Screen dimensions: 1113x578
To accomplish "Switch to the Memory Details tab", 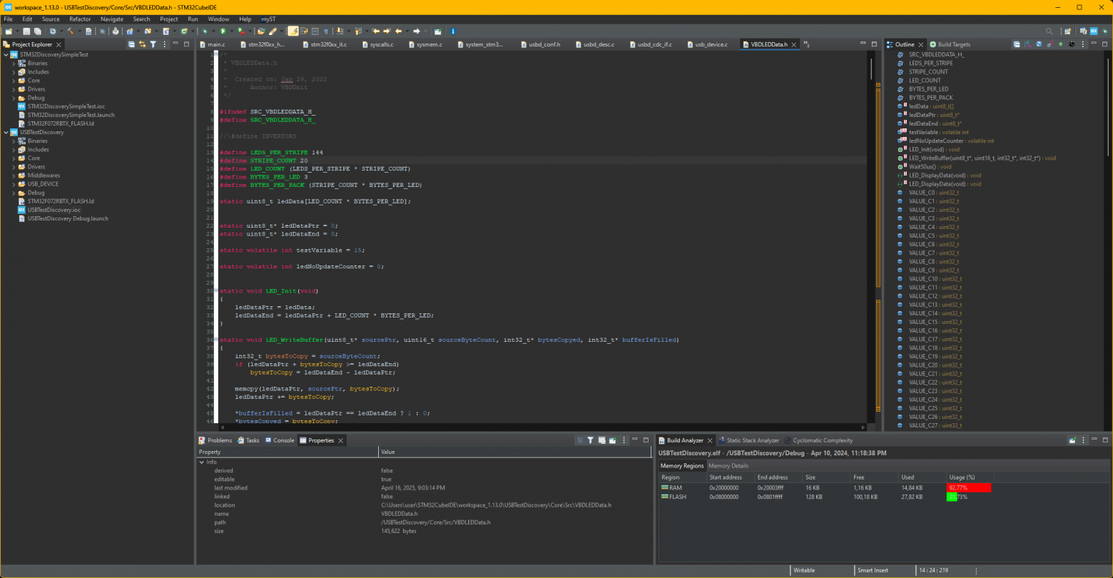I will coord(728,466).
